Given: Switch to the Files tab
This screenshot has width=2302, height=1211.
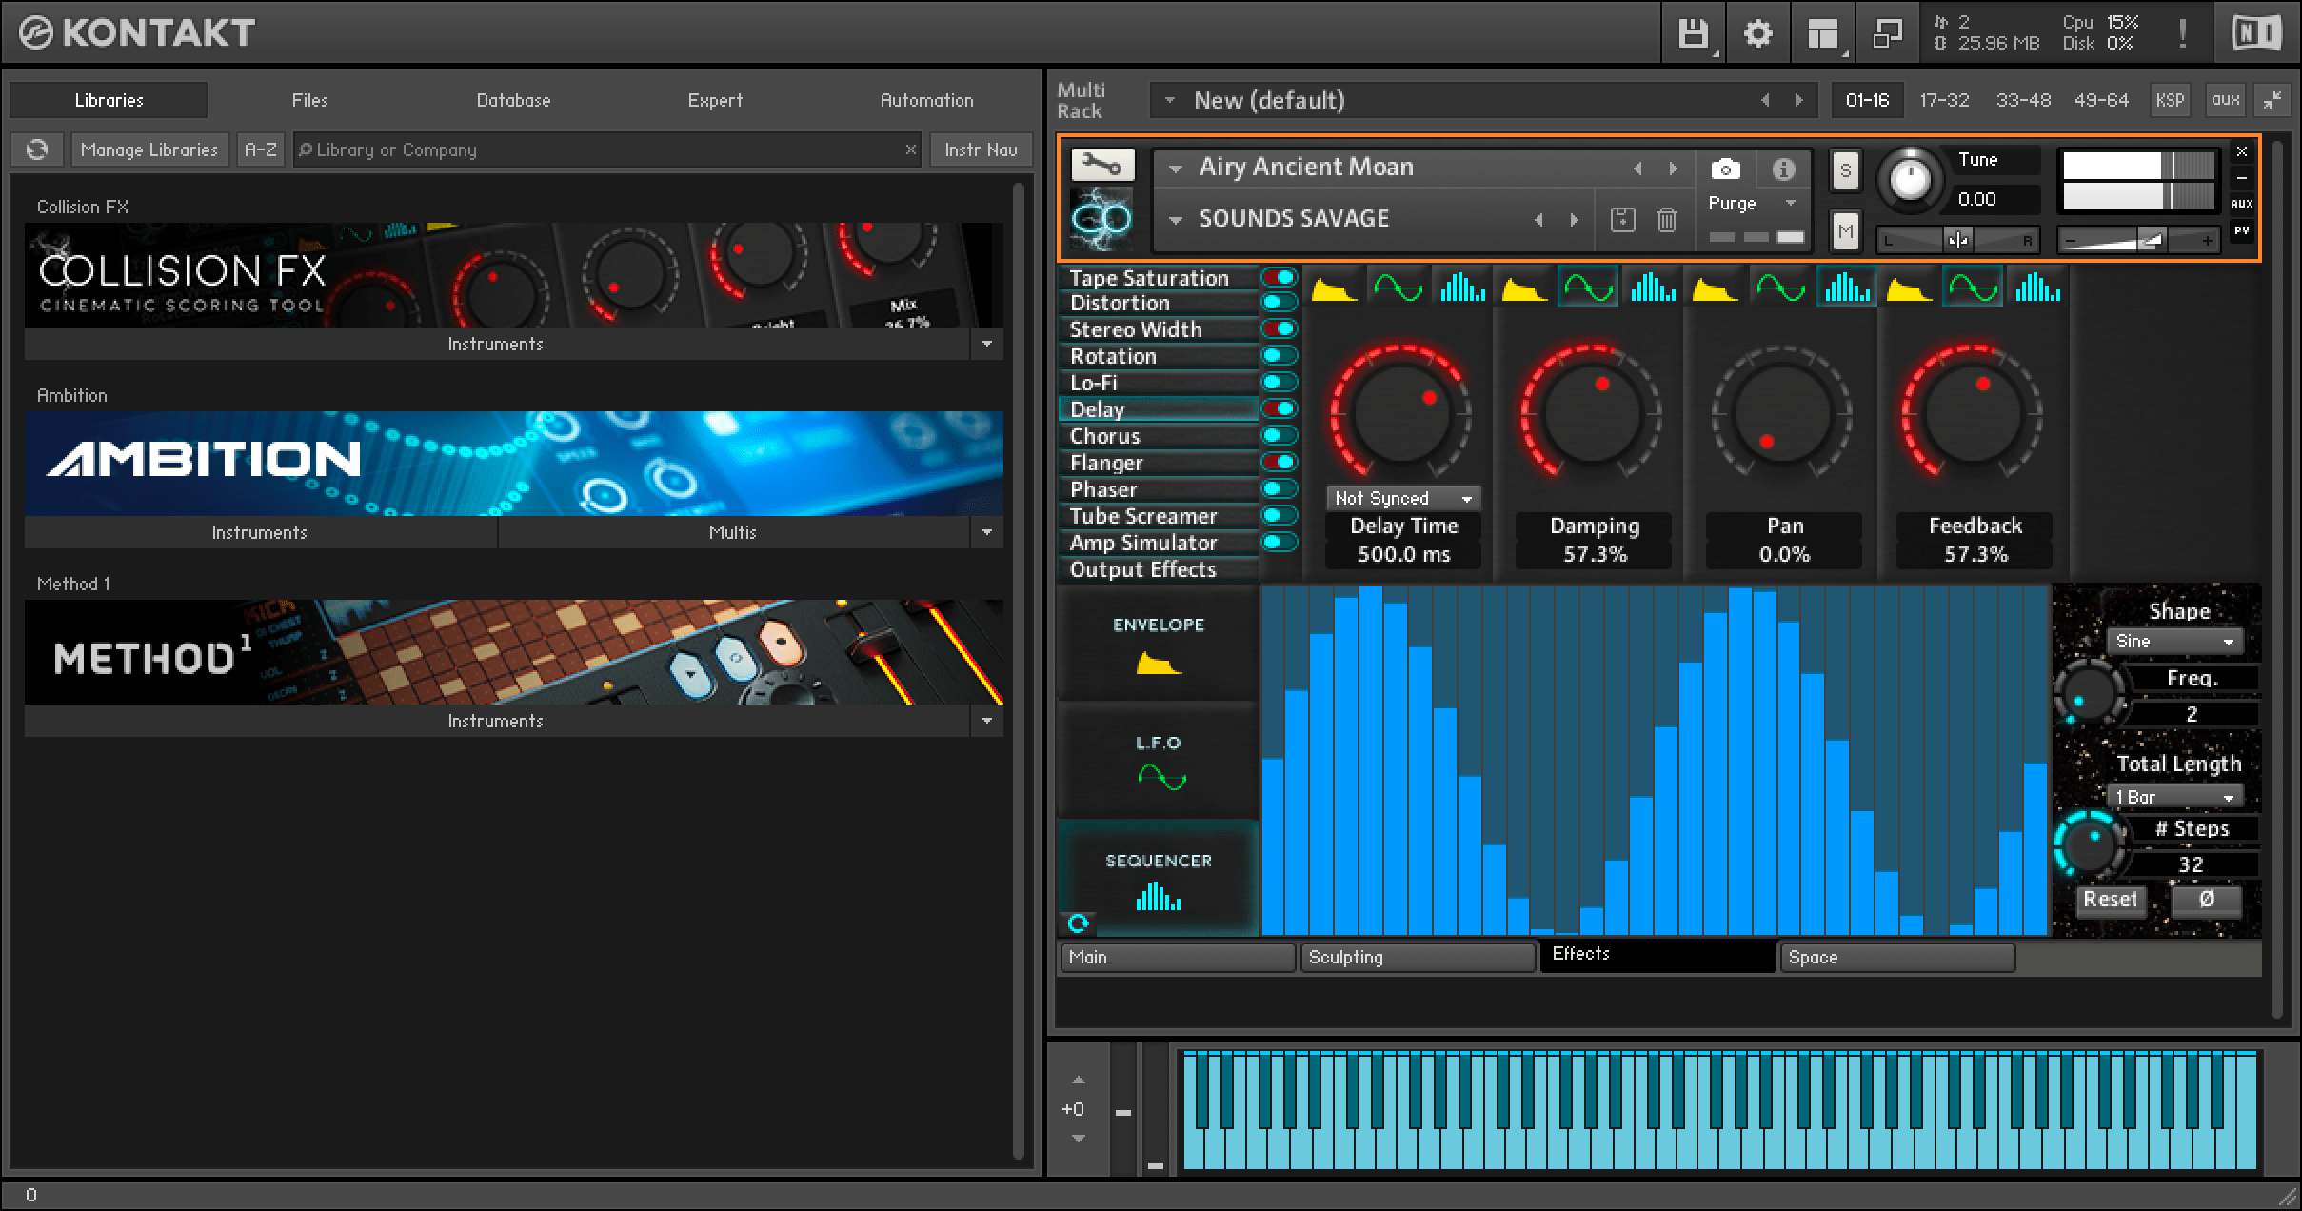Looking at the screenshot, I should [309, 100].
